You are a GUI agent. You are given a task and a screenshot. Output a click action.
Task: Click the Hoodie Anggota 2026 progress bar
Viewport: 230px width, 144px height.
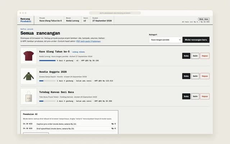click(47, 81)
